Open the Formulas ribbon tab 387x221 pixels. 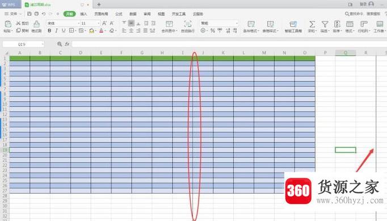[119, 14]
